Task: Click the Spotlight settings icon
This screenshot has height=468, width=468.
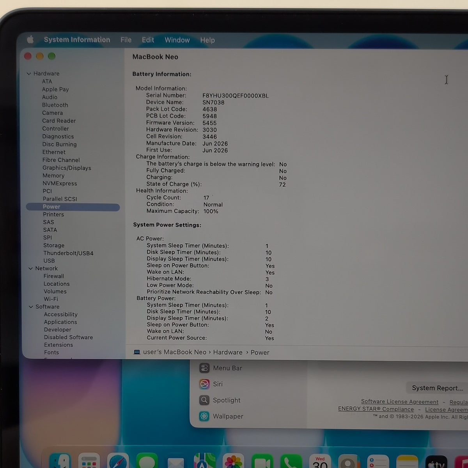Action: click(204, 400)
